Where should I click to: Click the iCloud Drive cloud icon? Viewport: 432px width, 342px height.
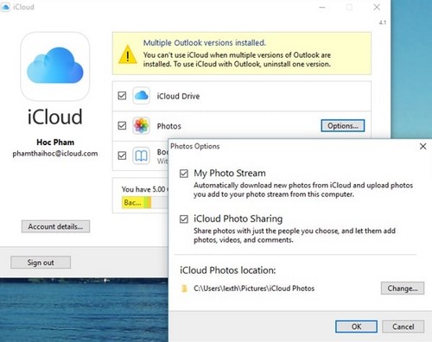point(141,96)
